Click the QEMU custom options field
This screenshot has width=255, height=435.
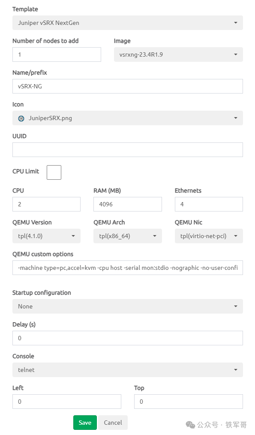[128, 268]
